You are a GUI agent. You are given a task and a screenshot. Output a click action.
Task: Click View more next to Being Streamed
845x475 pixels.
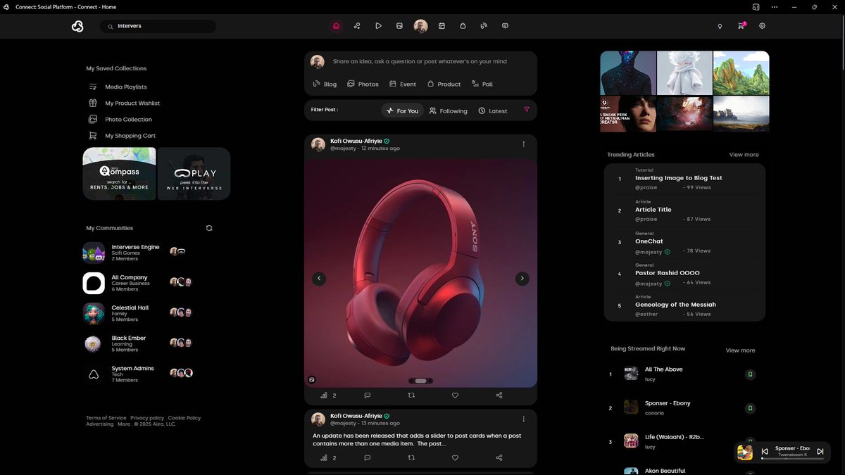click(x=740, y=350)
